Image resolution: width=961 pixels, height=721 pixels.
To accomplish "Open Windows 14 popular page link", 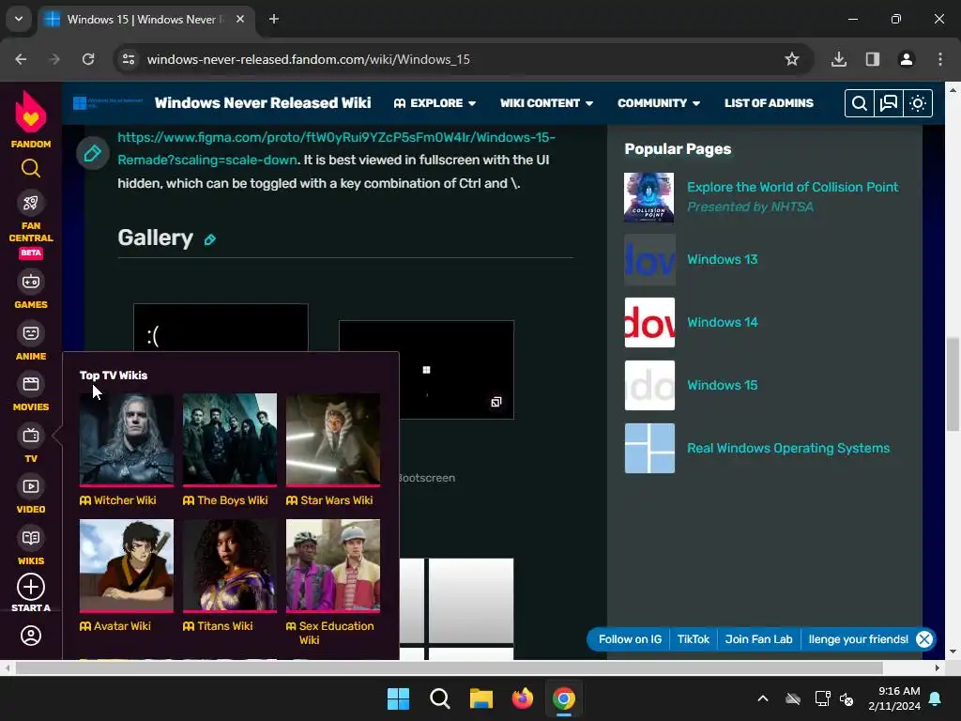I will 722,323.
